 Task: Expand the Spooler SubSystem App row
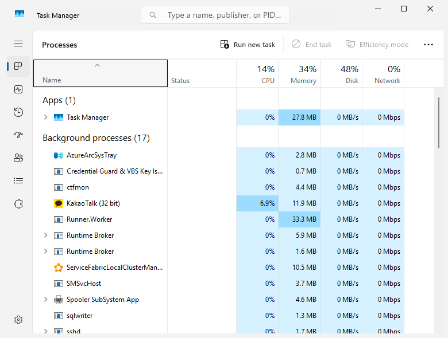(x=45, y=299)
